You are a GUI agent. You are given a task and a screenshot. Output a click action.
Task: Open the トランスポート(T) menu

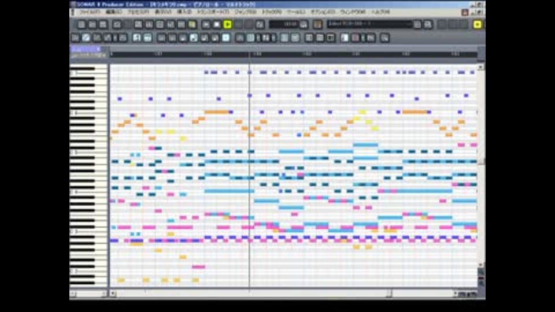click(x=213, y=12)
